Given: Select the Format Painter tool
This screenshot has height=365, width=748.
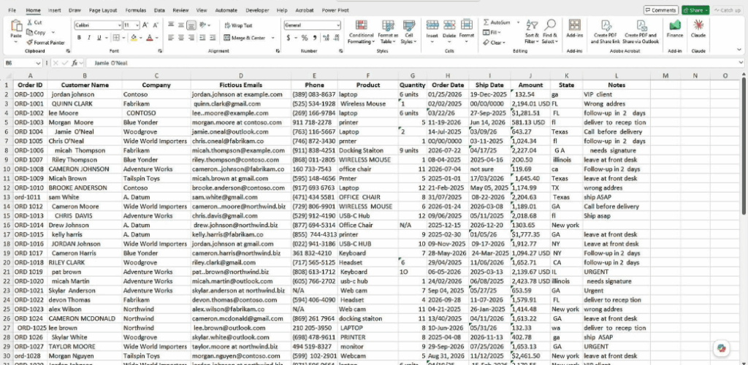Looking at the screenshot, I should point(46,42).
